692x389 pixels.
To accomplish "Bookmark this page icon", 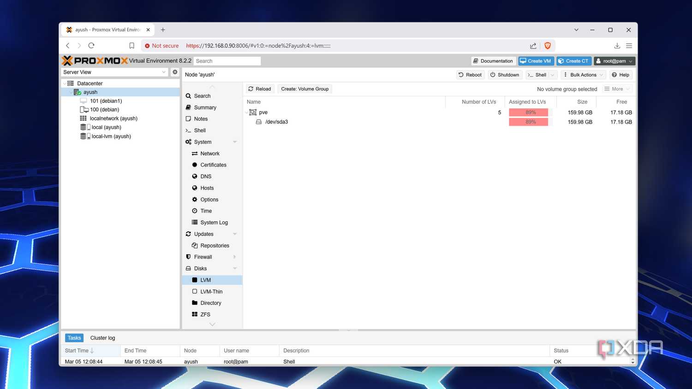I will [131, 46].
